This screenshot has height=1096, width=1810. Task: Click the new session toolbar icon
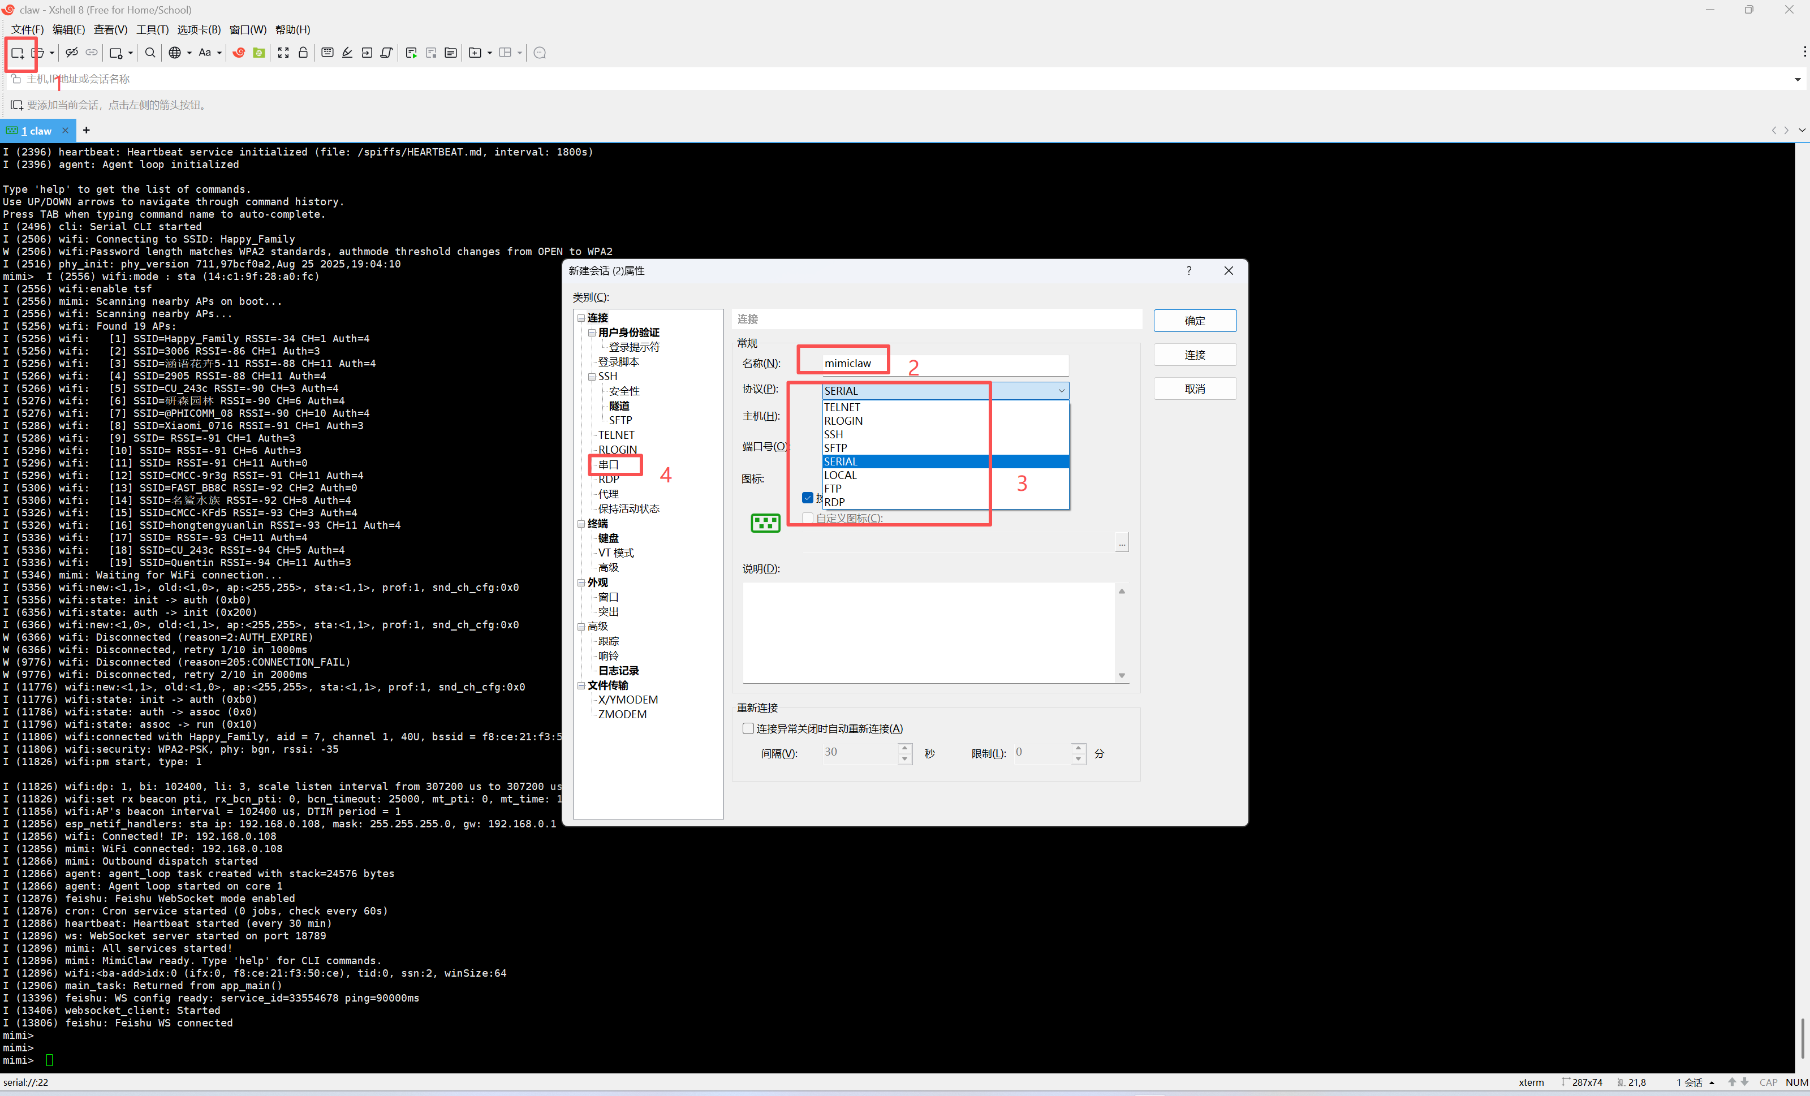(17, 53)
